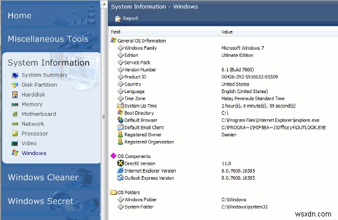Select the Video card icon

coord(15,143)
